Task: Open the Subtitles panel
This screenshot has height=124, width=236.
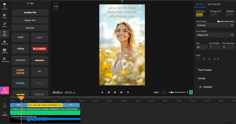Action: click(4, 51)
